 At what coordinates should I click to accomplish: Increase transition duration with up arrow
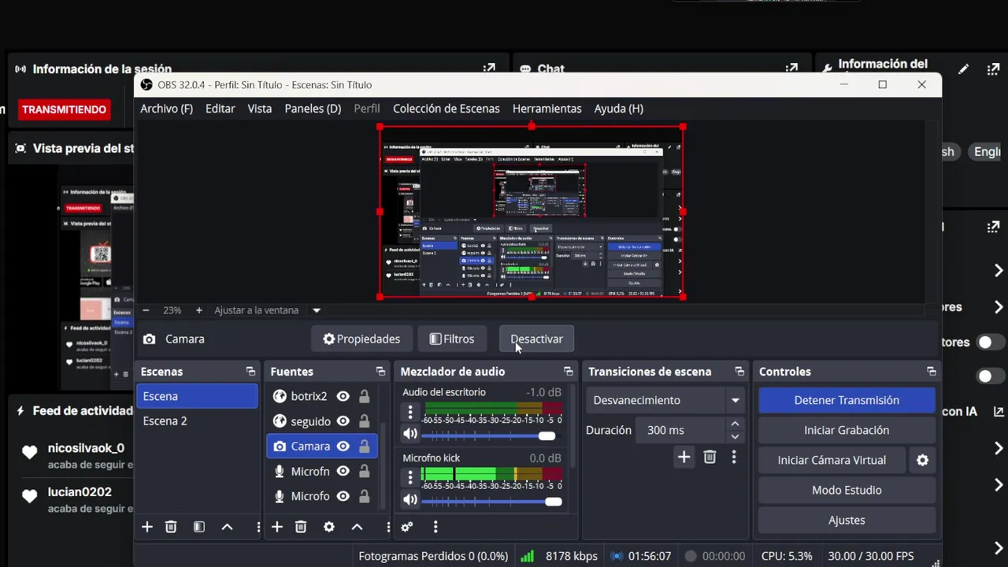[x=735, y=424]
